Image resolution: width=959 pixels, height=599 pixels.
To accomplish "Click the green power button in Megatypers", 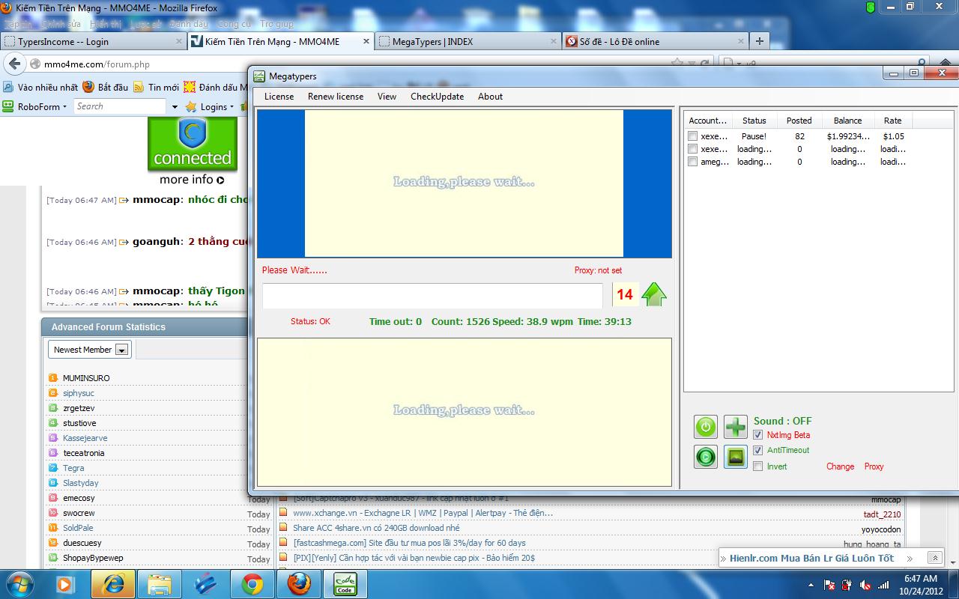I will pyautogui.click(x=705, y=427).
